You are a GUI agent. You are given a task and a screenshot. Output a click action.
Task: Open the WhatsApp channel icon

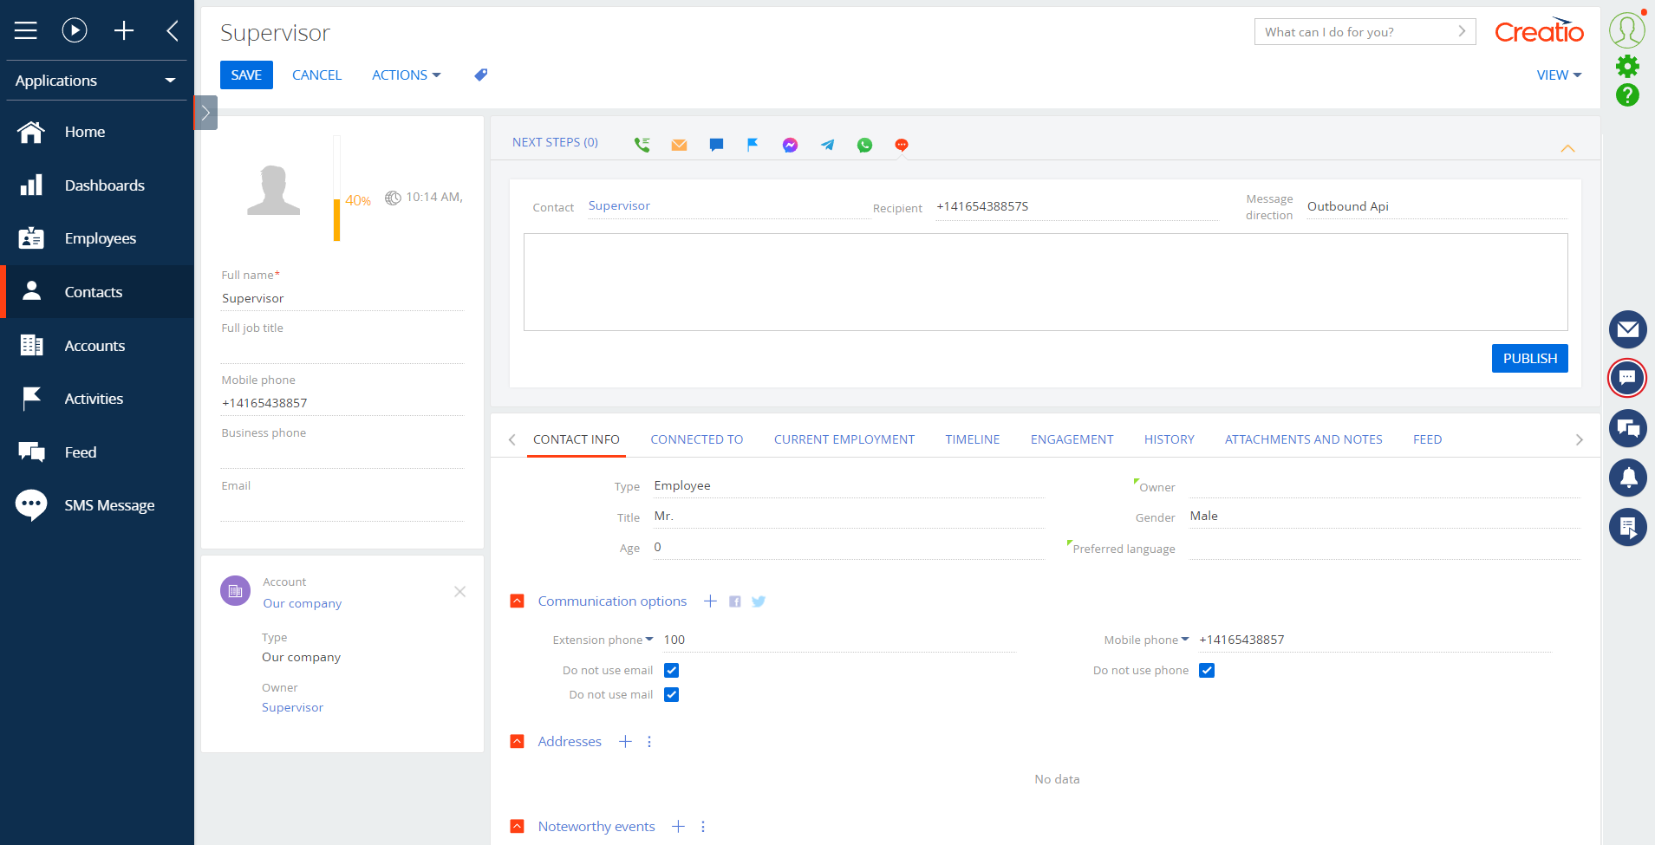click(x=864, y=145)
